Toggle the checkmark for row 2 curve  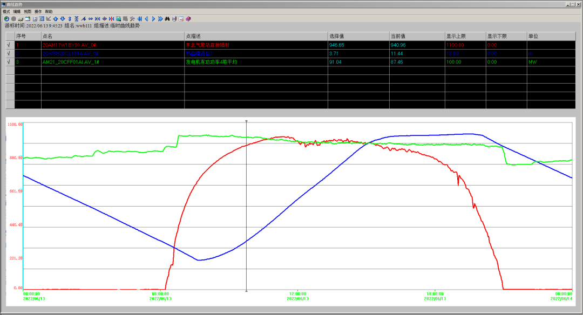tap(10, 53)
